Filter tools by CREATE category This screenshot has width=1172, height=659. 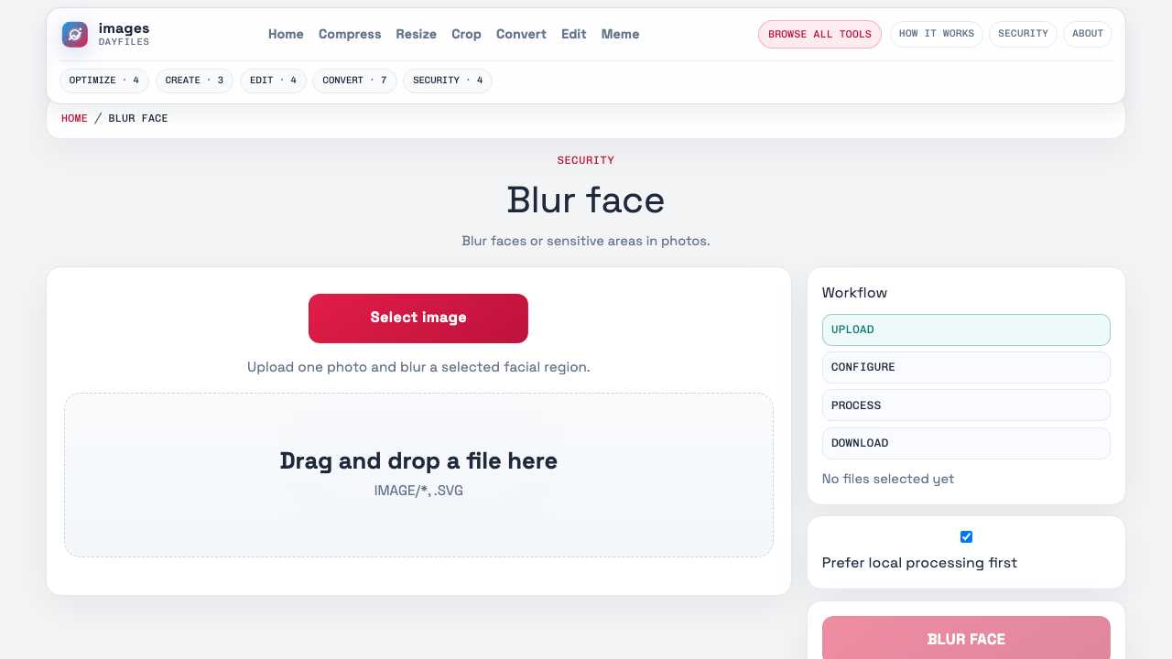(x=194, y=81)
